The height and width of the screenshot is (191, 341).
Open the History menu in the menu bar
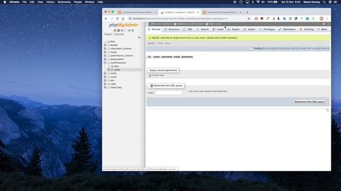coord(50,2)
